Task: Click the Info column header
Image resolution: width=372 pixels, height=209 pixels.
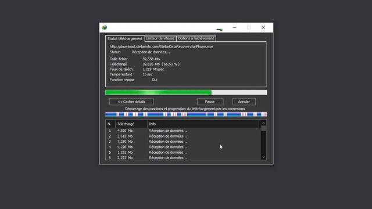Action: coord(203,124)
